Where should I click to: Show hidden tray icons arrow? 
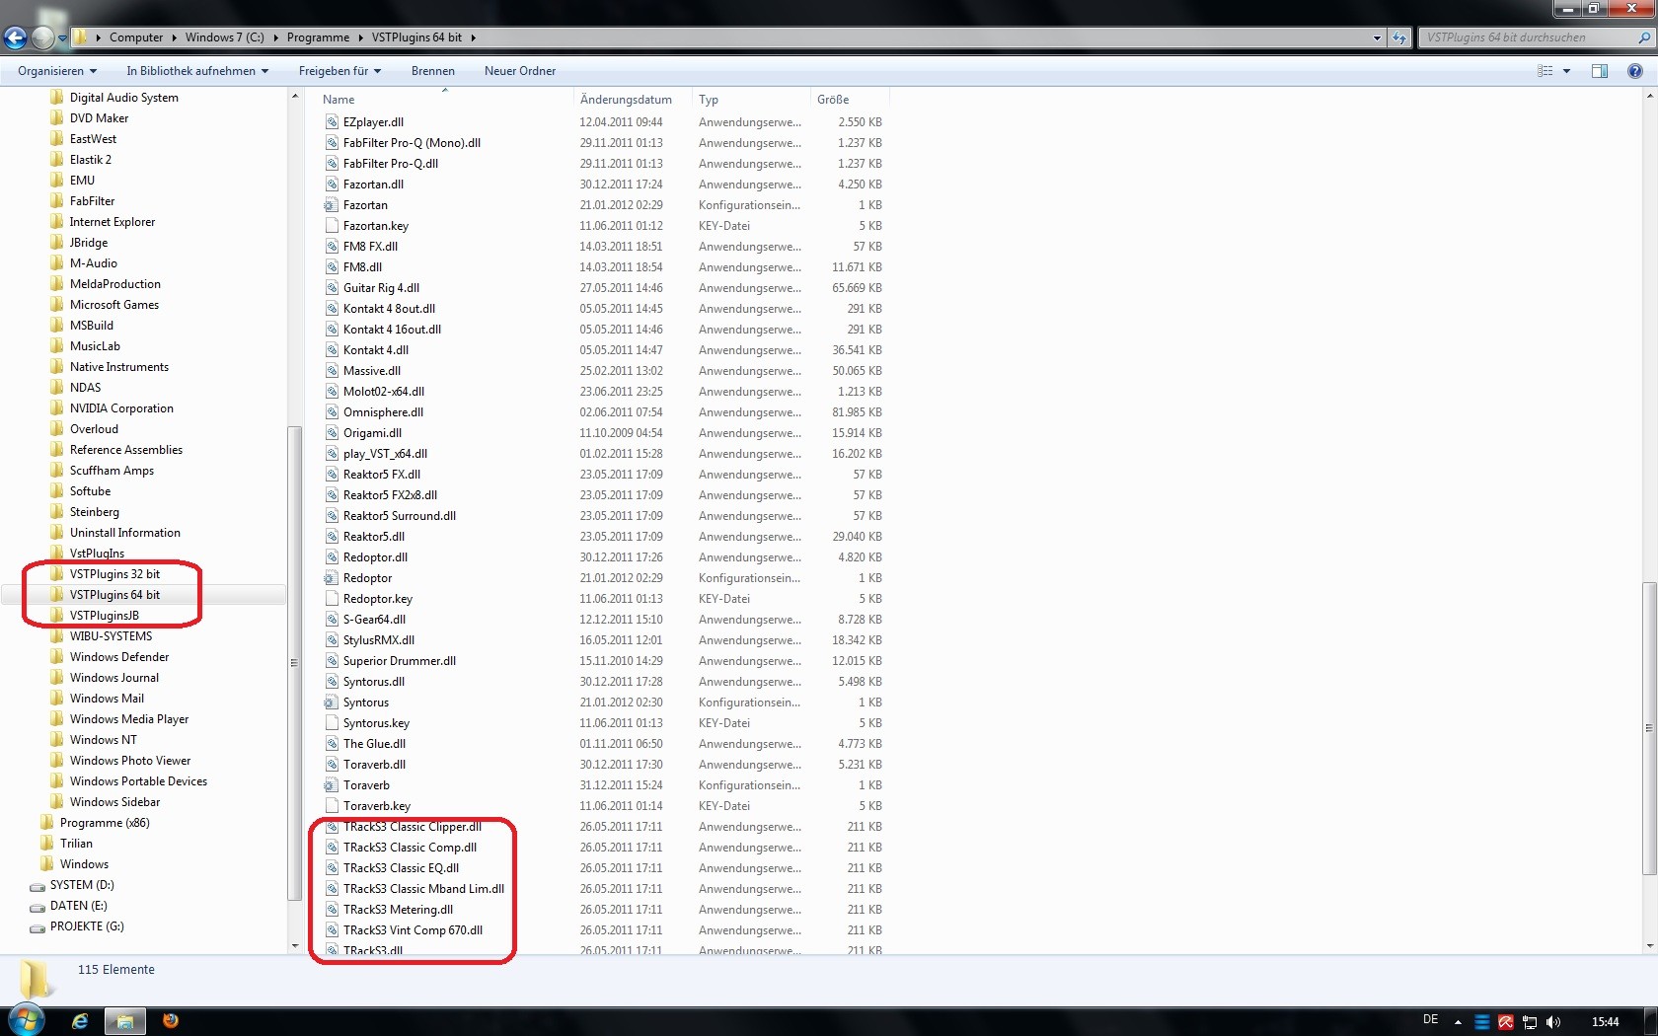click(1458, 1022)
